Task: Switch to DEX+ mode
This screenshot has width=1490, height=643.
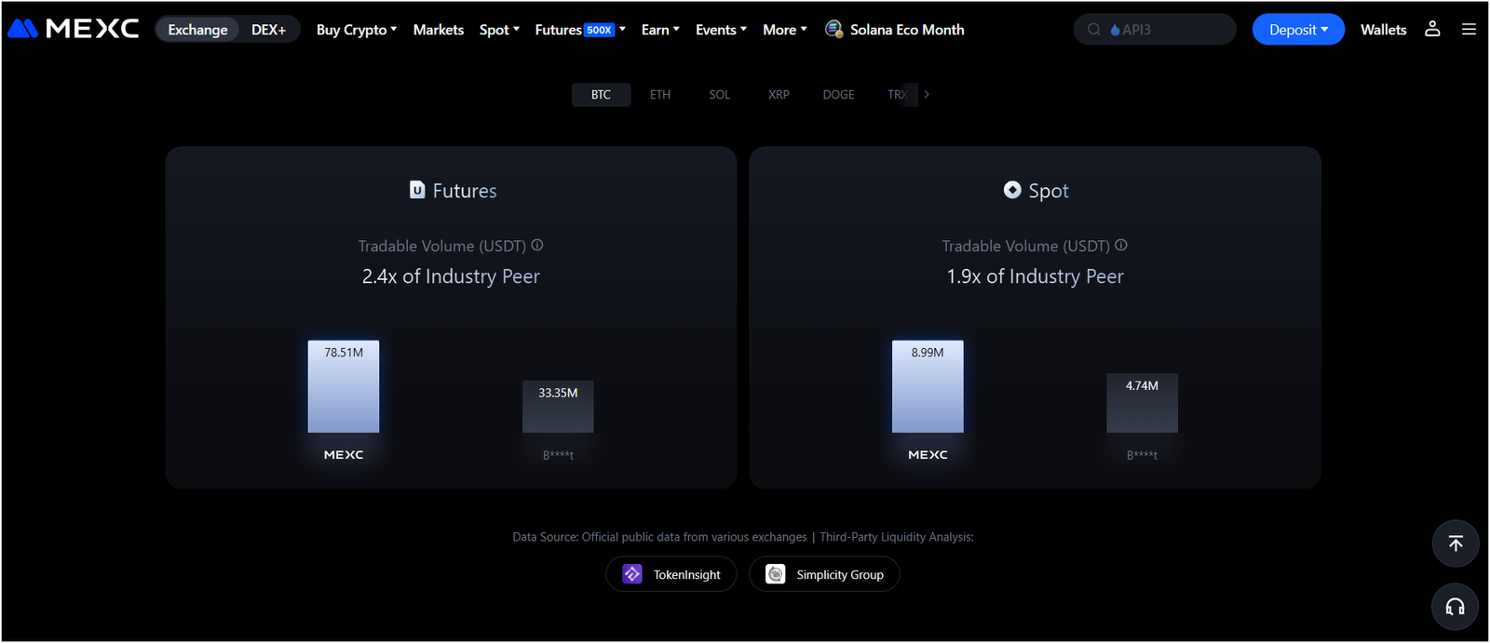Action: coord(268,30)
